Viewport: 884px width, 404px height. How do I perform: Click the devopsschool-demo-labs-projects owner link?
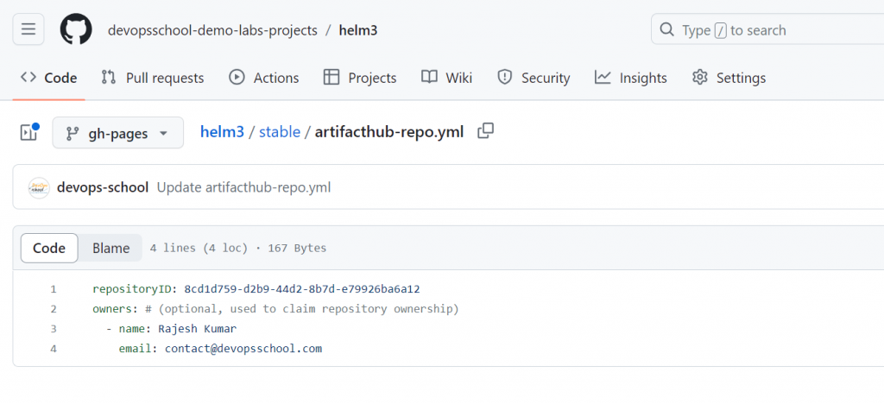coord(212,30)
